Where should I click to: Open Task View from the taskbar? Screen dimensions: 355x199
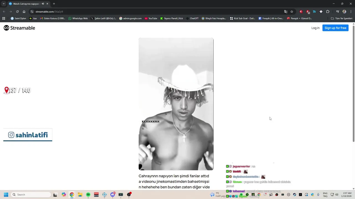pyautogui.click(x=55, y=195)
